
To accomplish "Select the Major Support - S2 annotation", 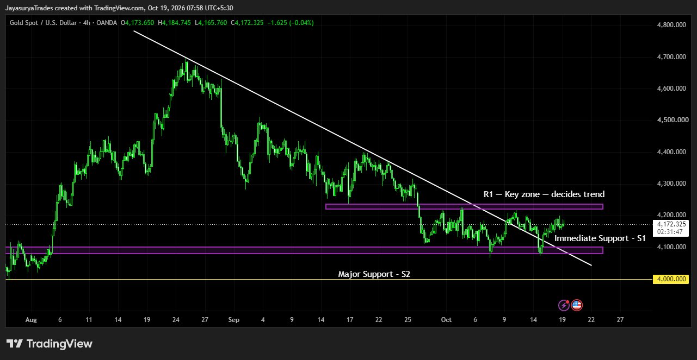I will 374,275.
